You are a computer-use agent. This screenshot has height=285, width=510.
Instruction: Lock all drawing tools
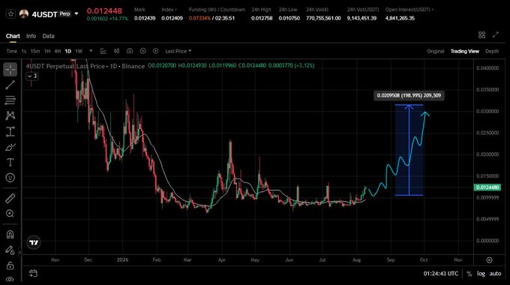10,265
